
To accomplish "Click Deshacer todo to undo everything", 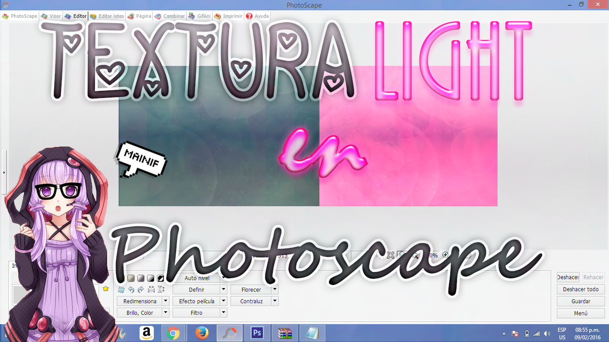I will pos(580,289).
